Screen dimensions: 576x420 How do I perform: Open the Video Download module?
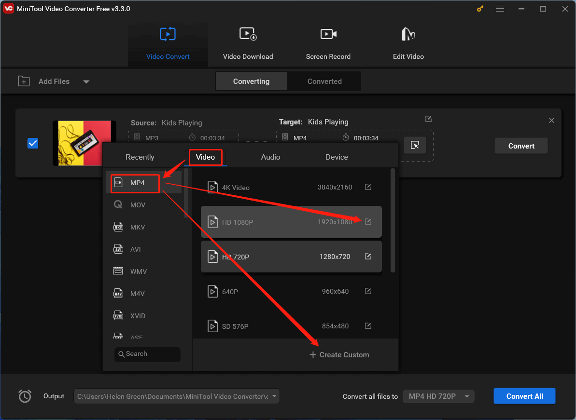coord(248,44)
